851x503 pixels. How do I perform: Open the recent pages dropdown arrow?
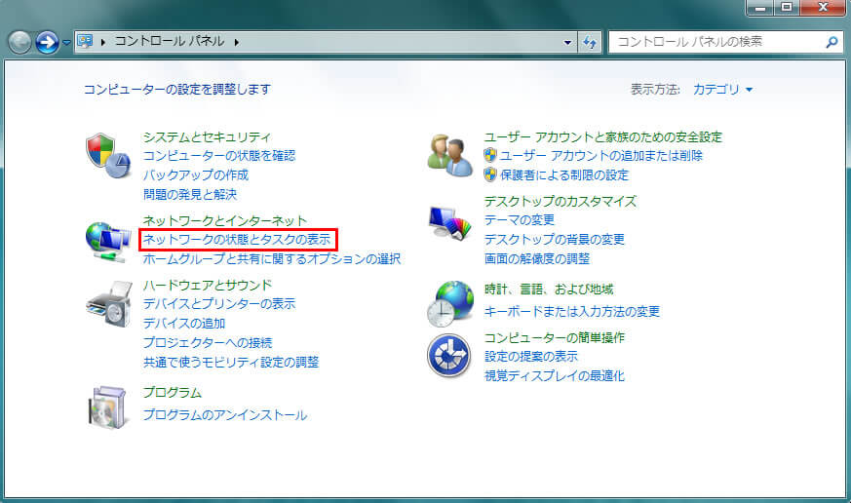click(x=66, y=42)
